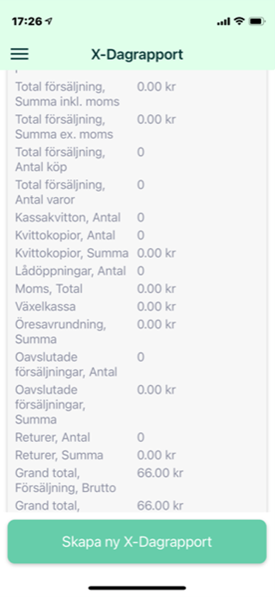Tap the 17:26 clock display
Viewport: 275px width, 597px height.
[x=27, y=21]
